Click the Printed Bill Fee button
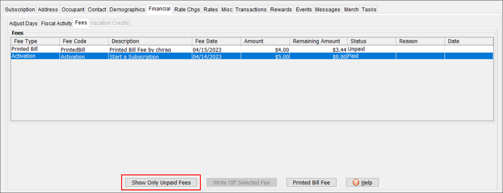The image size is (503, 193). [x=311, y=182]
